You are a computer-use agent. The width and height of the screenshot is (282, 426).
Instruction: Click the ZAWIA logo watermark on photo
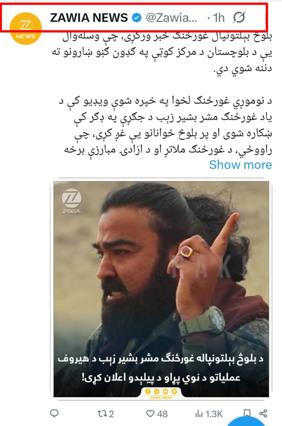pos(71,201)
